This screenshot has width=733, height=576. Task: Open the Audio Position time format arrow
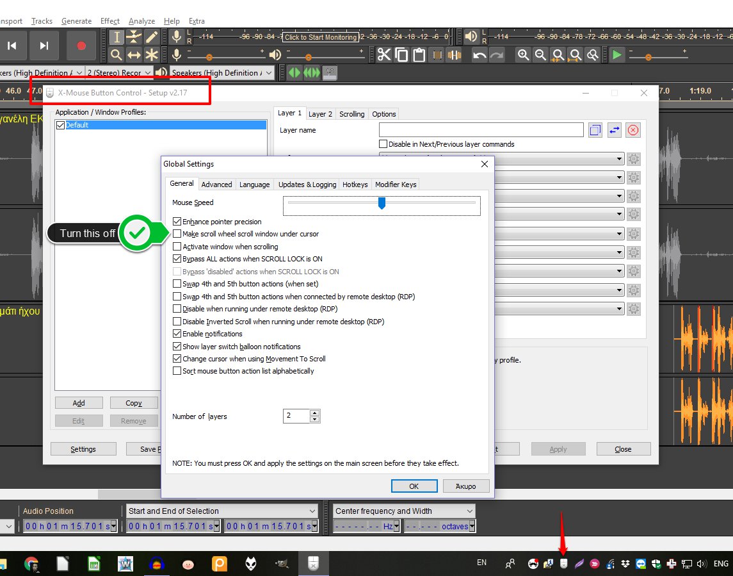coord(113,527)
